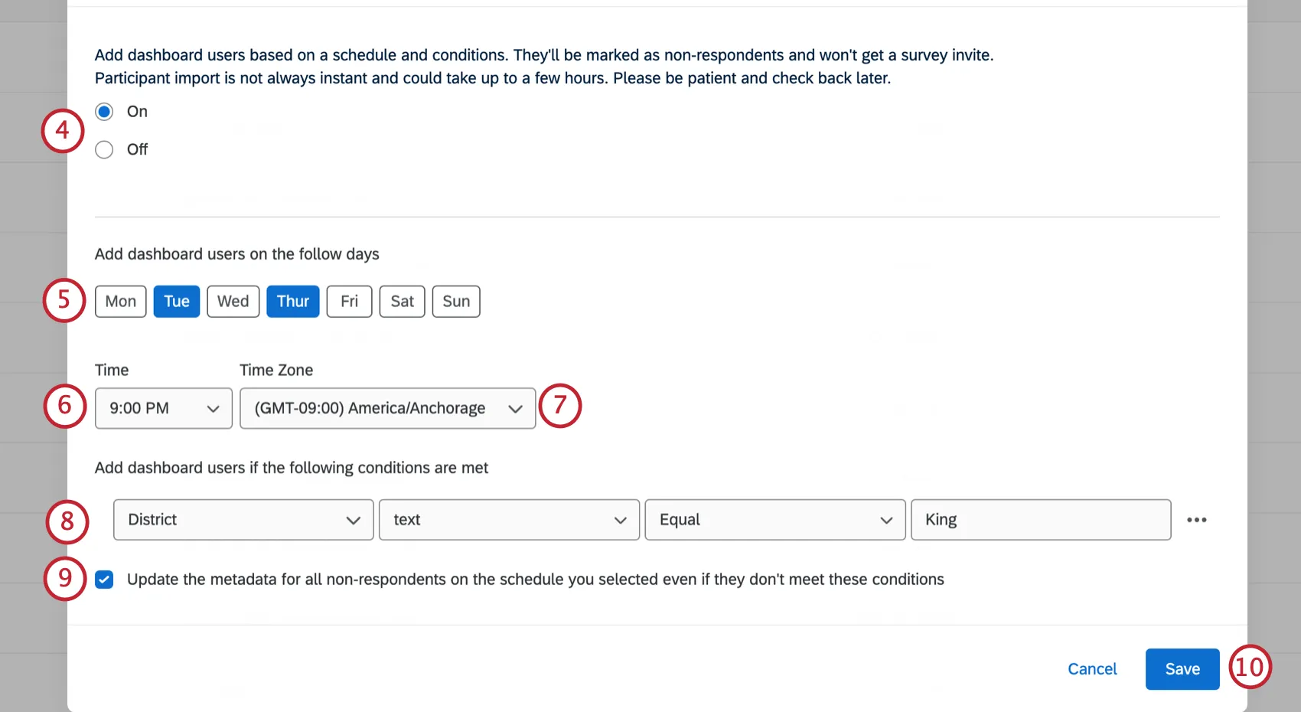Select the Off radio button
Image resolution: width=1301 pixels, height=712 pixels.
pyautogui.click(x=104, y=149)
